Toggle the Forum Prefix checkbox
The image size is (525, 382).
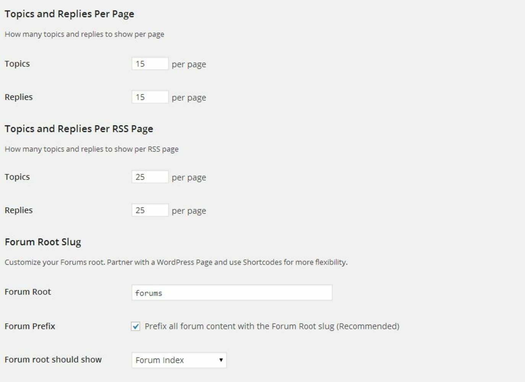click(136, 326)
